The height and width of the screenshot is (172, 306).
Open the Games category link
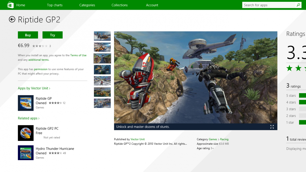213,139
